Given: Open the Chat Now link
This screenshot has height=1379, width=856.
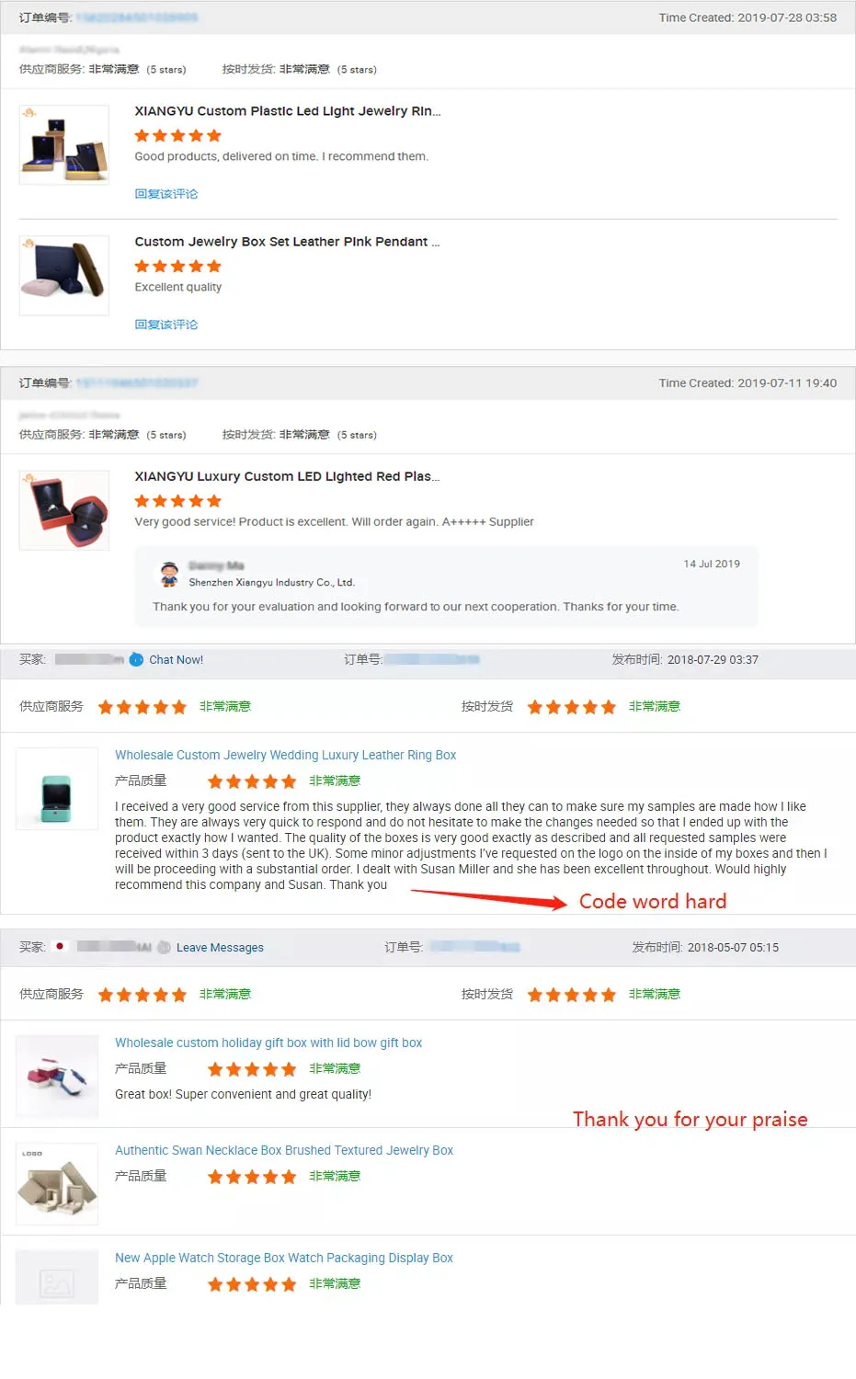Looking at the screenshot, I should tap(176, 660).
